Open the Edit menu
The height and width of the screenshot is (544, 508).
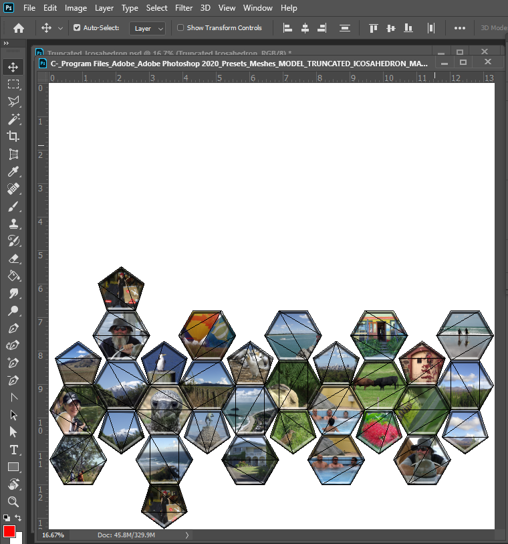(x=50, y=7)
